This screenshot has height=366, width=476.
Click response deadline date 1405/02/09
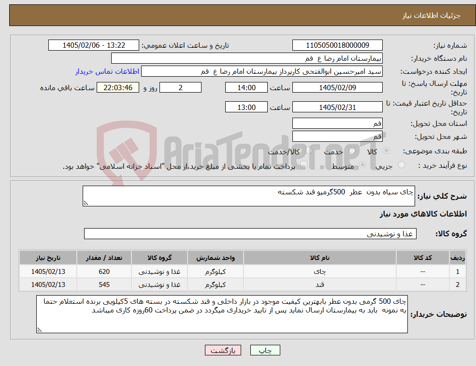point(337,88)
